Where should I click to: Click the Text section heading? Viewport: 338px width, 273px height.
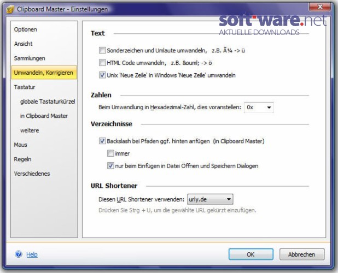98,33
